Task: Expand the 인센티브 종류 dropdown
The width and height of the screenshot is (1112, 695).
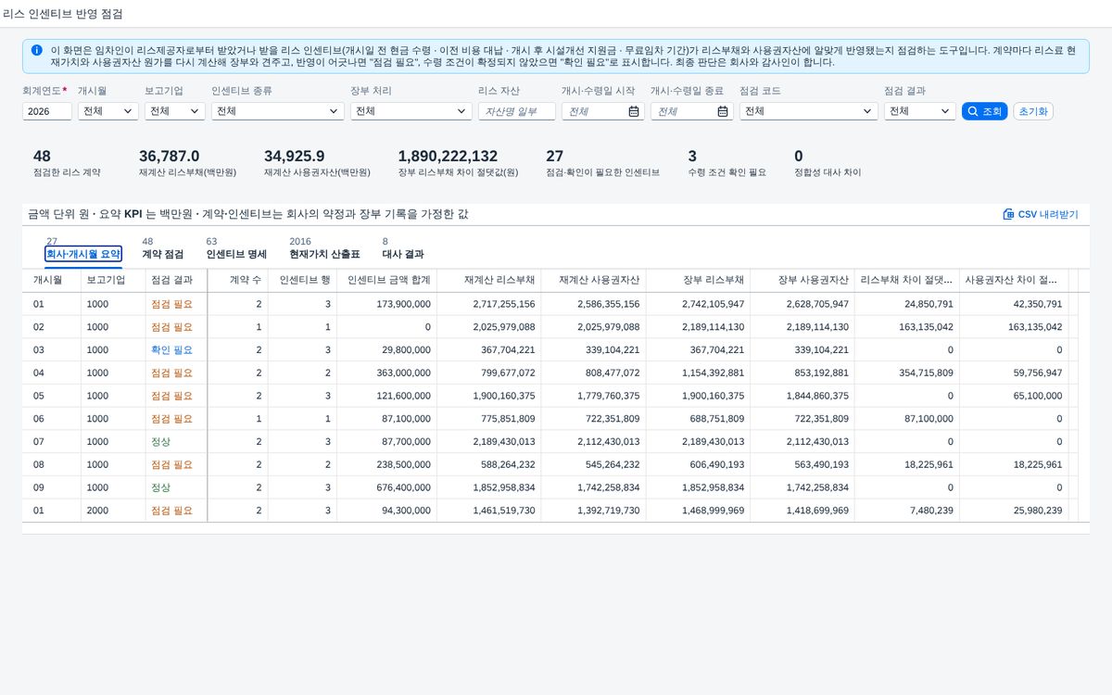Action: tap(278, 111)
